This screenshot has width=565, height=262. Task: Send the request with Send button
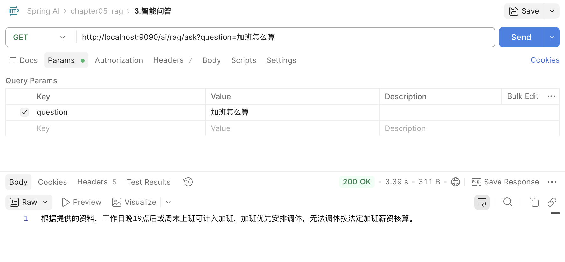pos(521,37)
